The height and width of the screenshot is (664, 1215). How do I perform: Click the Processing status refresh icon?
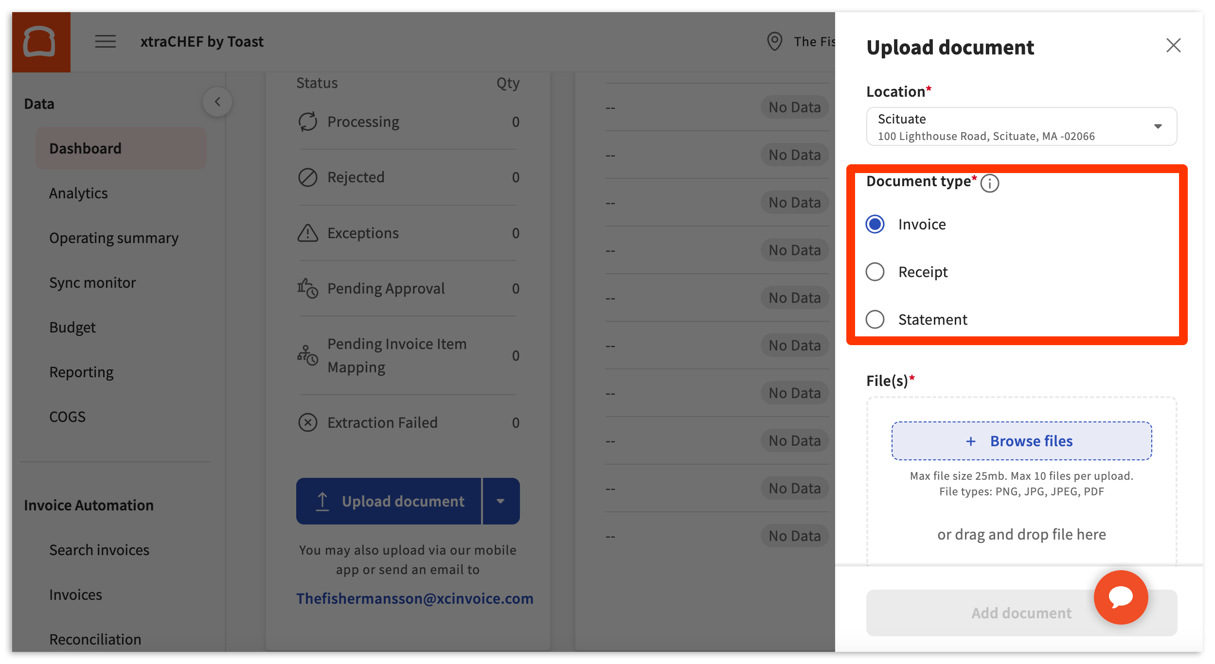tap(307, 122)
